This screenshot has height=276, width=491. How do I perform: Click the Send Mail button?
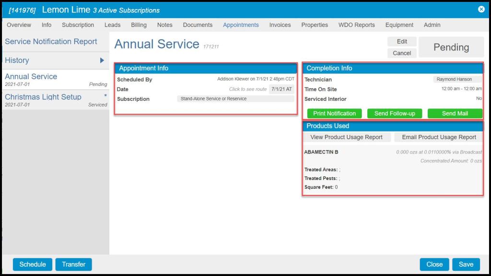tap(455, 114)
